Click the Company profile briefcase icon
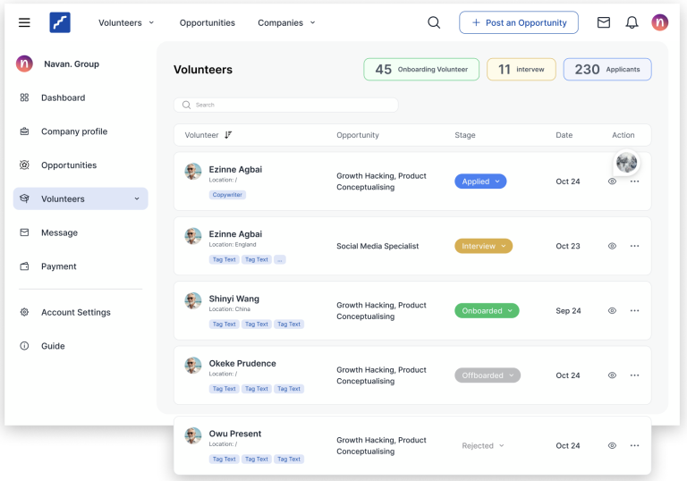Viewport: 687px width, 481px height. click(x=24, y=131)
